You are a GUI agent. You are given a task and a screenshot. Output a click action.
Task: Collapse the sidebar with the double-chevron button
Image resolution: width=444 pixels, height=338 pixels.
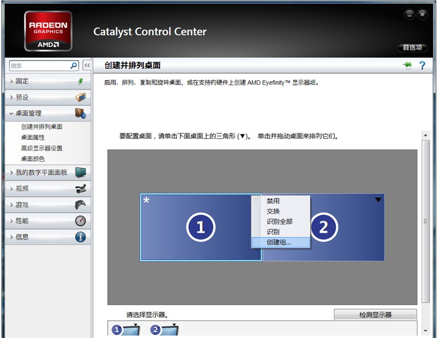pos(87,65)
